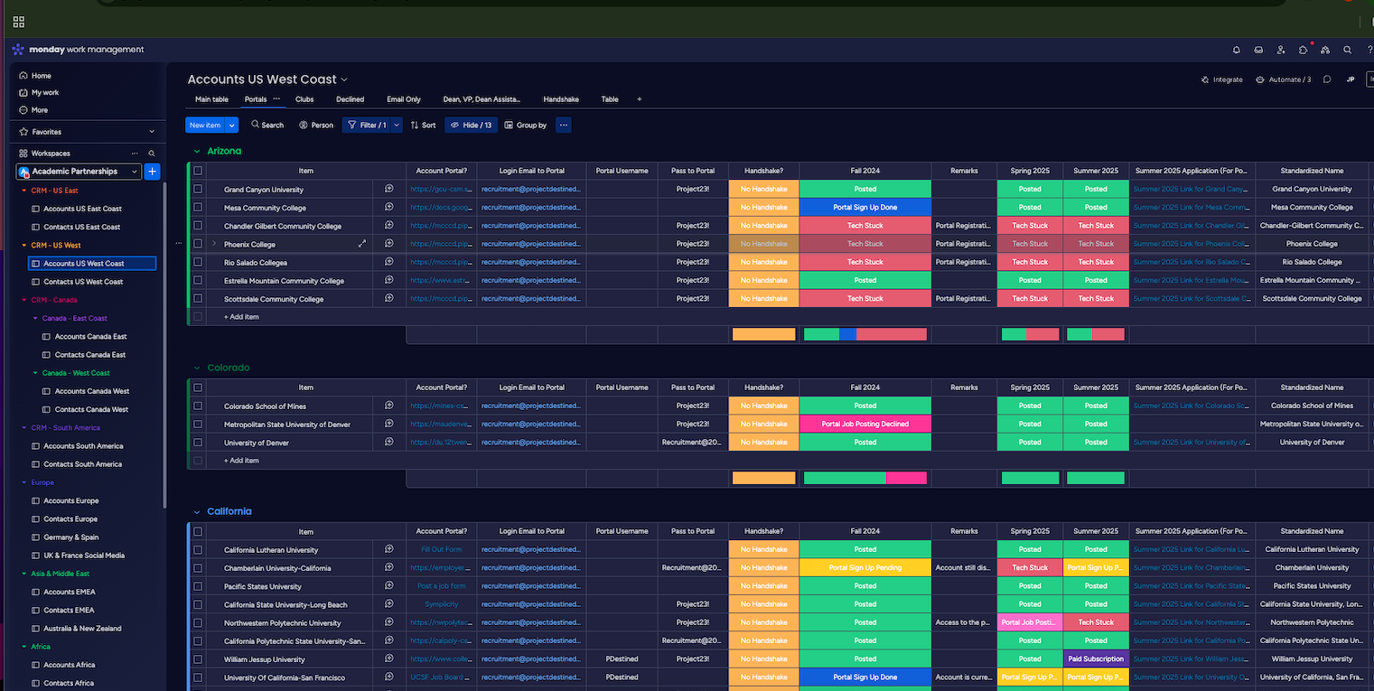
Task: Select all items in Arizona group header checkbox
Action: [198, 171]
